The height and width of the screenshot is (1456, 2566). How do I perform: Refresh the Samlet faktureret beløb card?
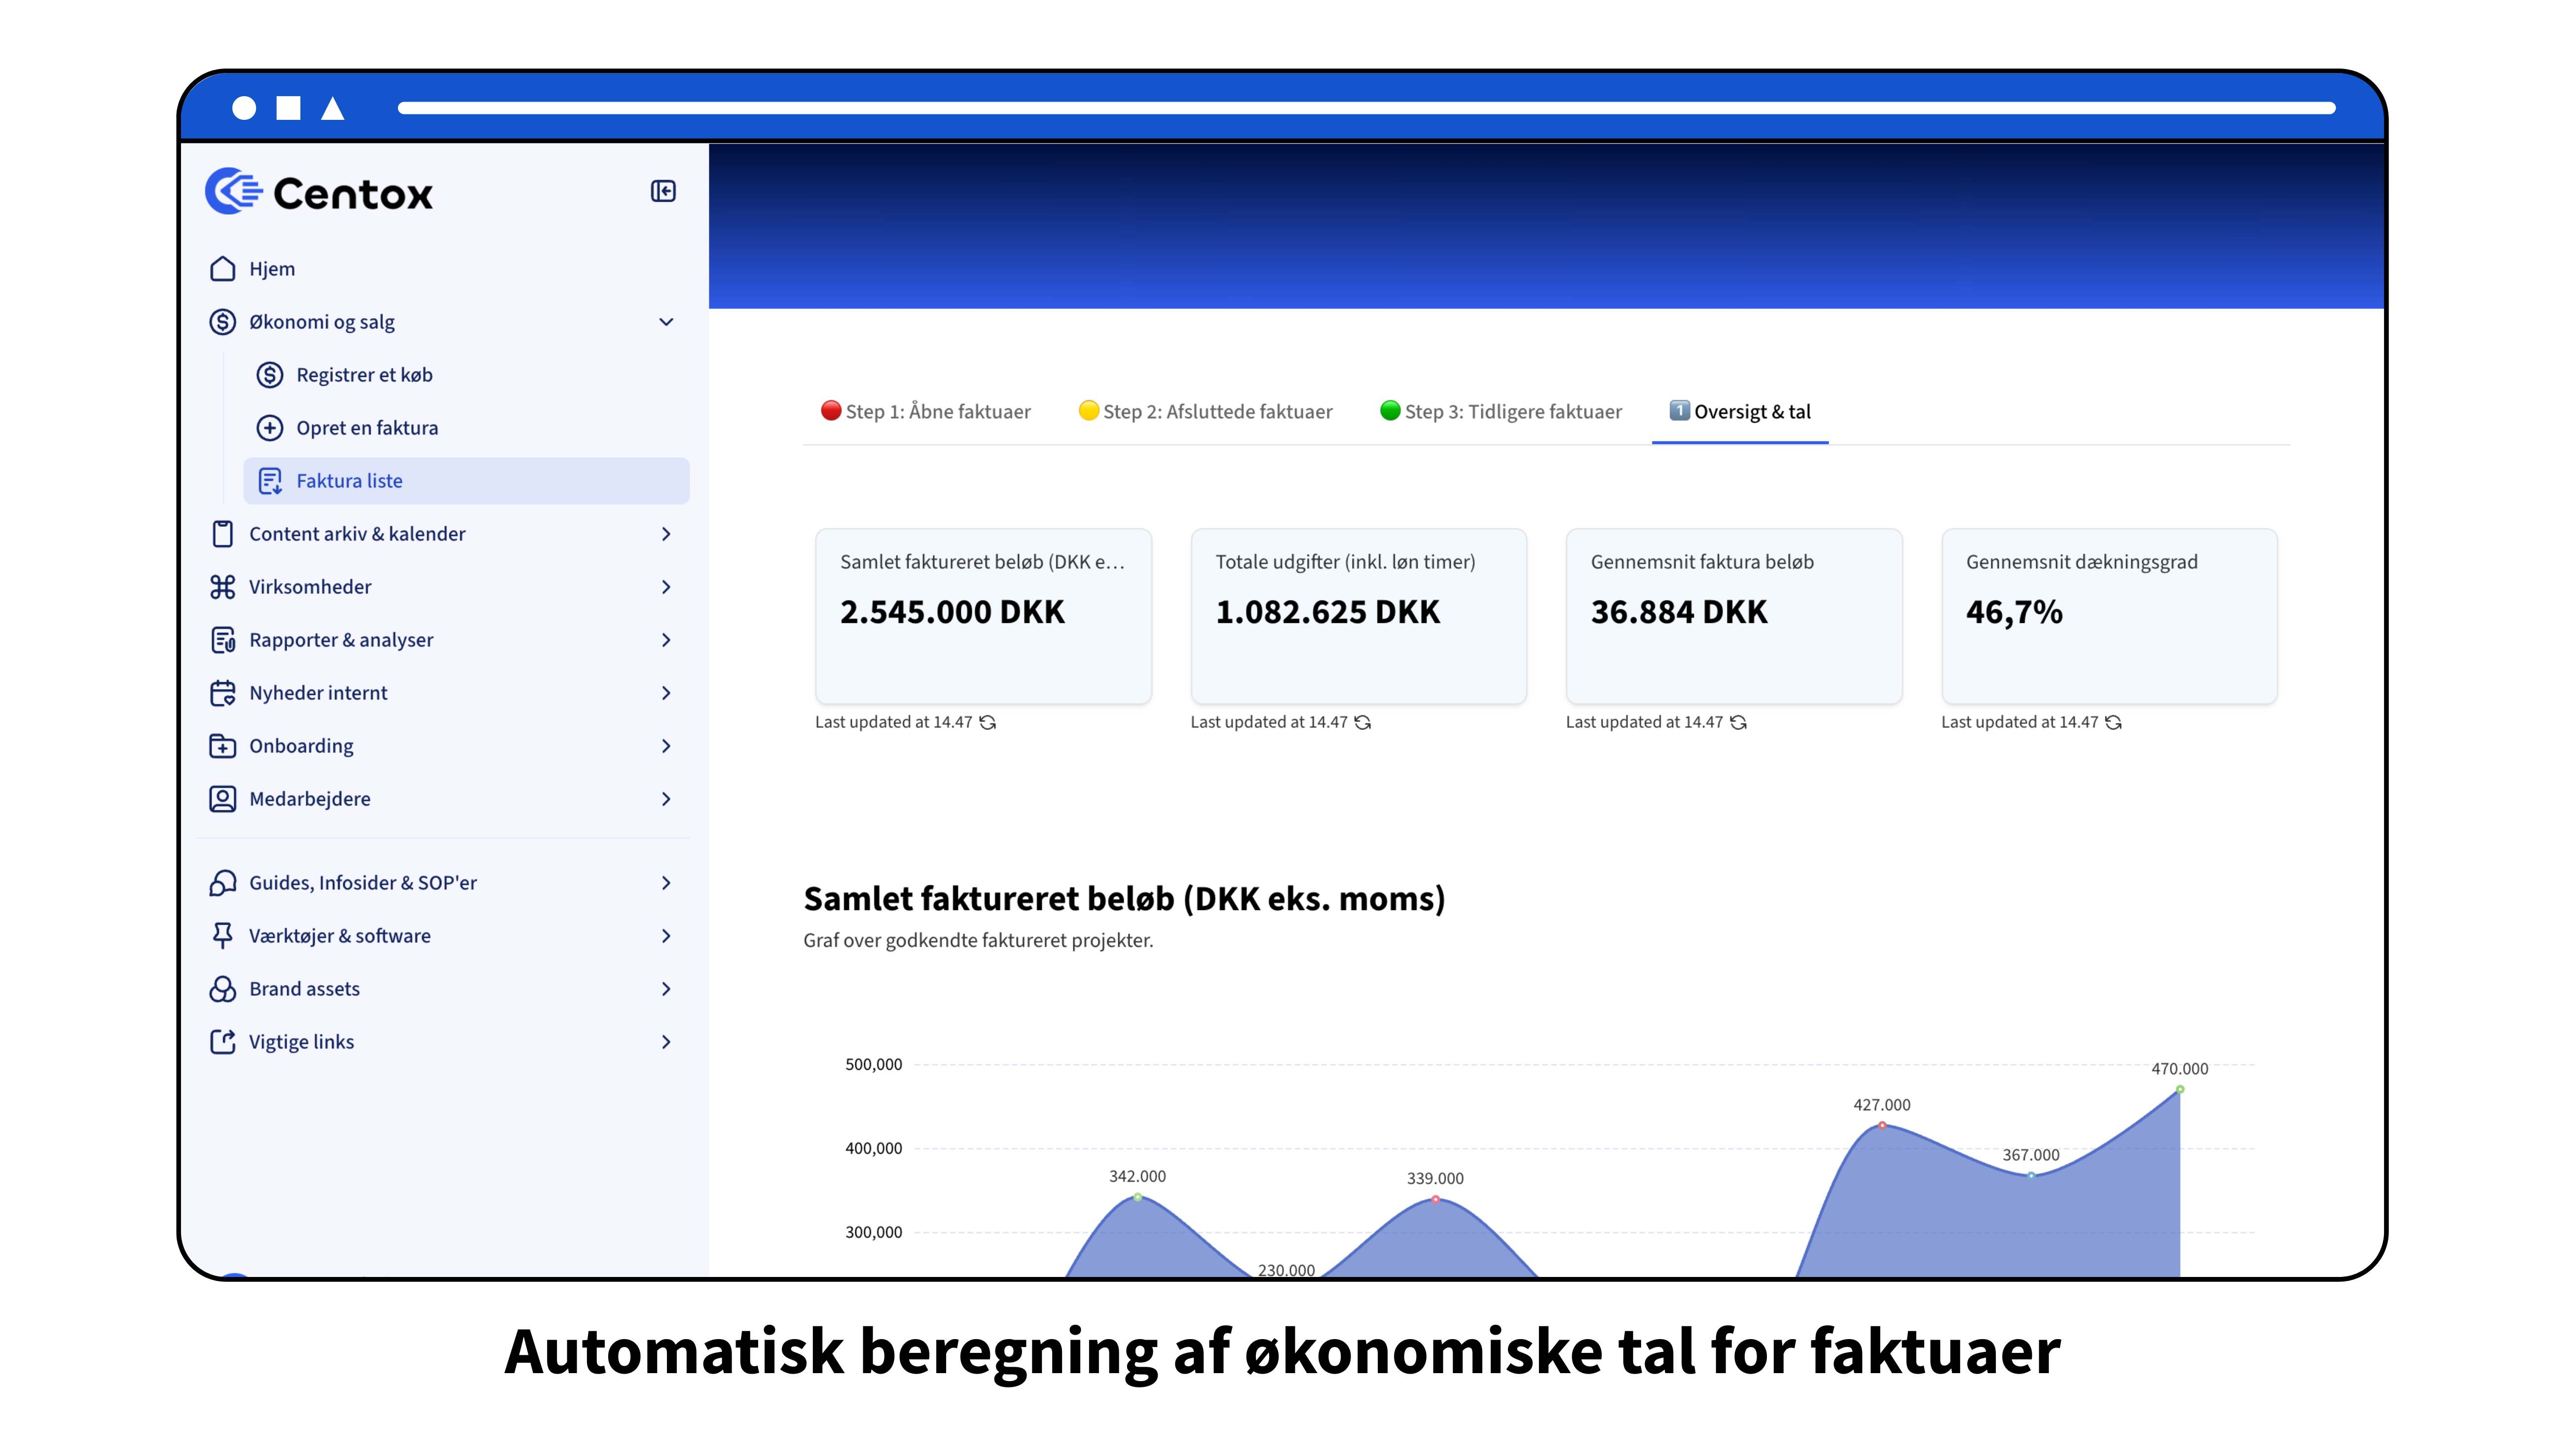coord(988,722)
